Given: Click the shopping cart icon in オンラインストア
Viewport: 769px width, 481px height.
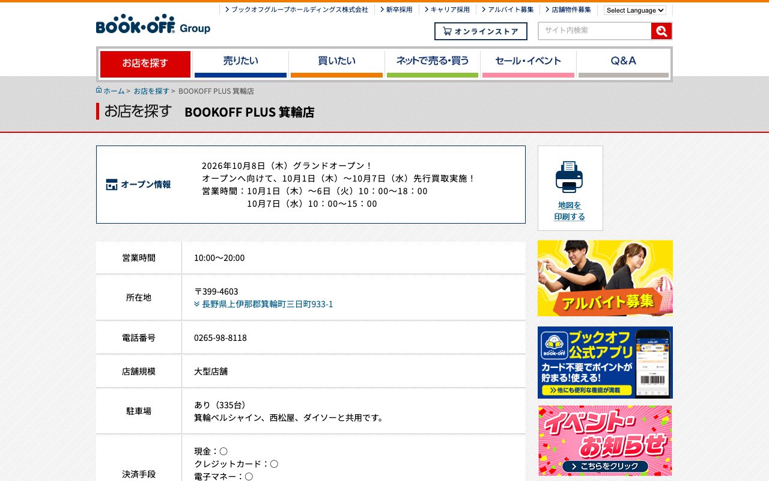Looking at the screenshot, I should (447, 31).
